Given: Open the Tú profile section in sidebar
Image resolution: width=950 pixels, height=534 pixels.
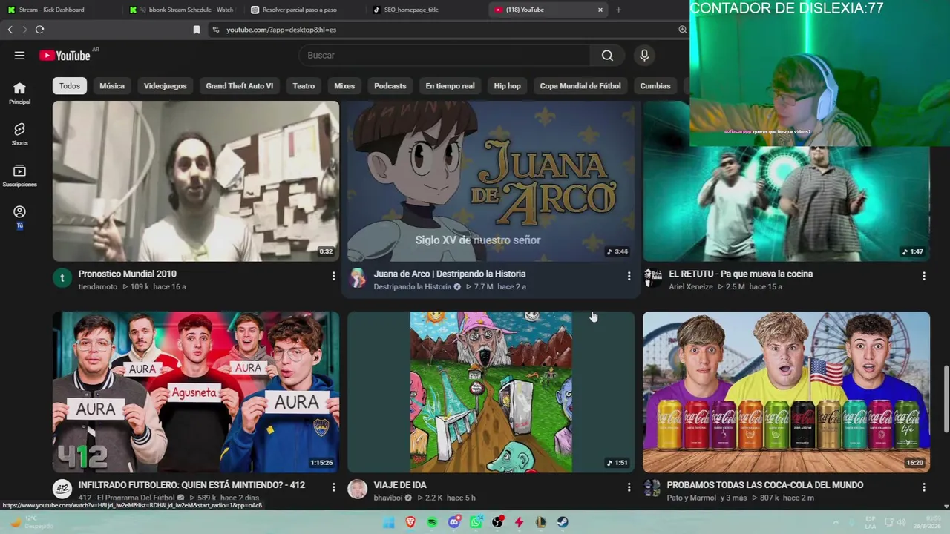Looking at the screenshot, I should tap(19, 217).
